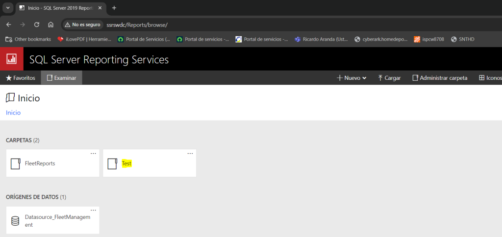Open the ispcw8708 bookmark
Viewport: 502px width, 237px height.
[x=428, y=39]
